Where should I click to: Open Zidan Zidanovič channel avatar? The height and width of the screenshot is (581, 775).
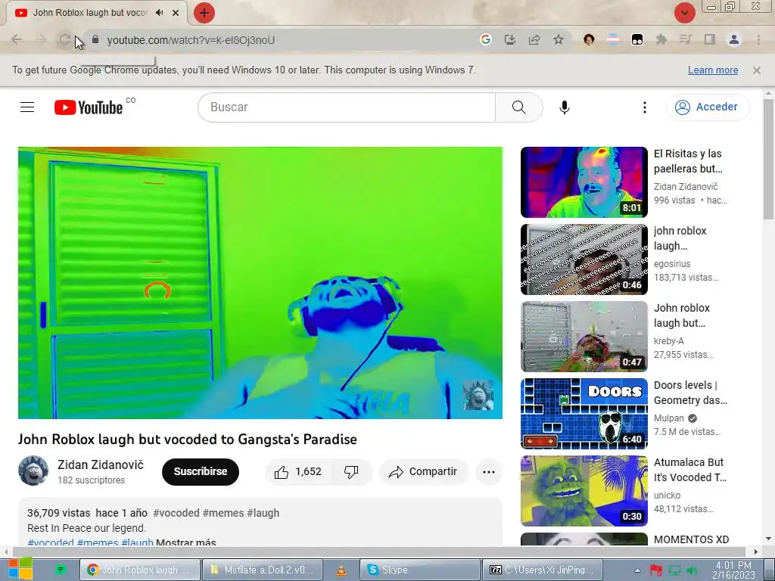coord(33,471)
